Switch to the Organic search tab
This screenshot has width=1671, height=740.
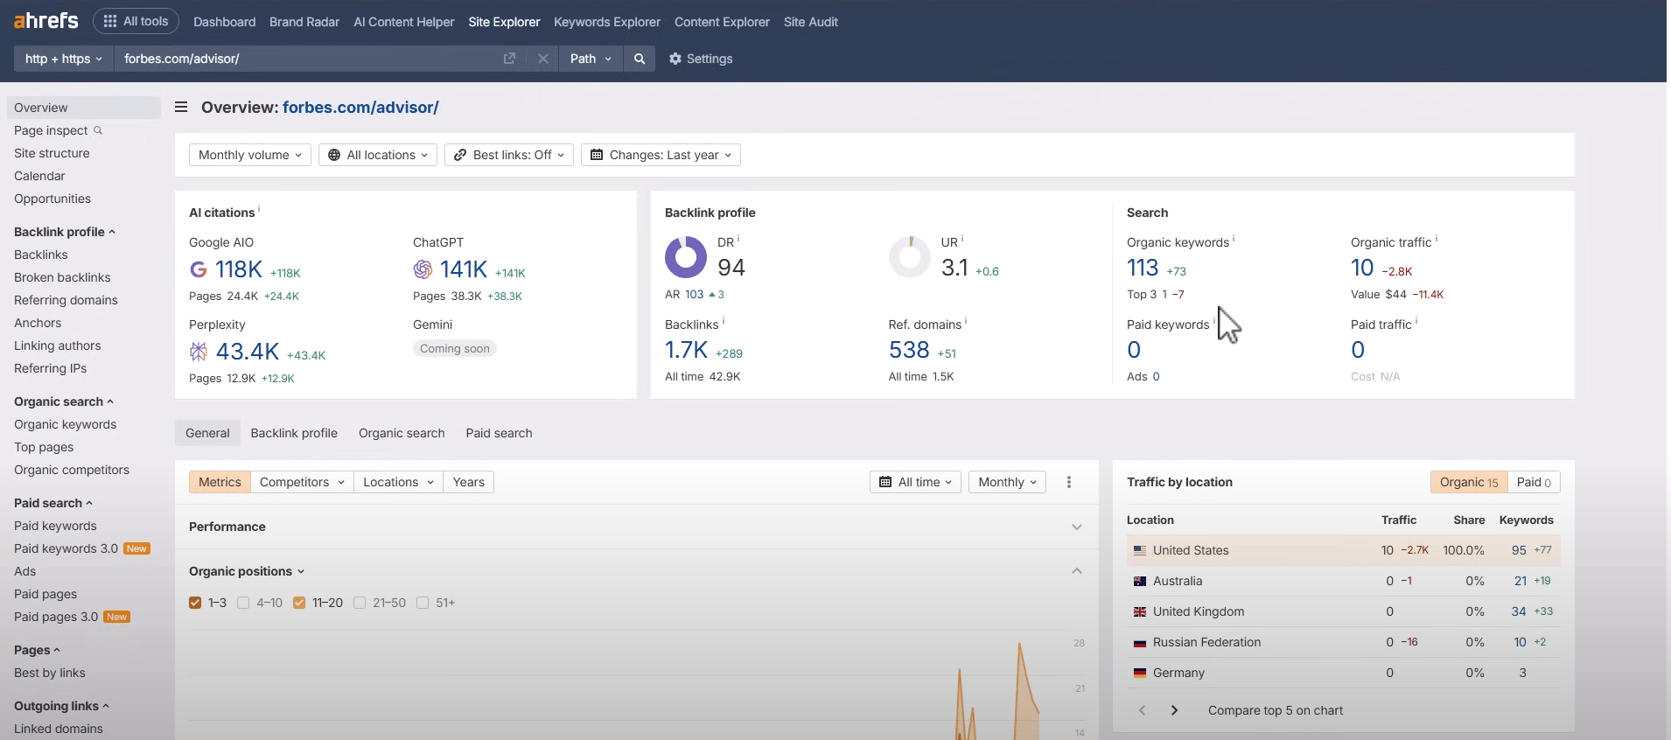coord(402,433)
